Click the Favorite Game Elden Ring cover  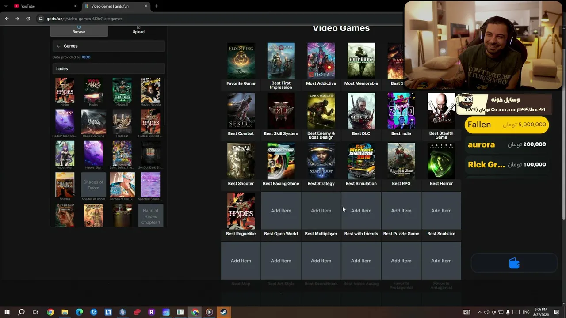click(241, 61)
